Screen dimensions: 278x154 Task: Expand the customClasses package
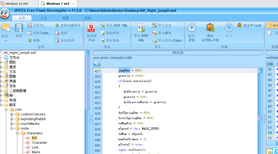12,114
